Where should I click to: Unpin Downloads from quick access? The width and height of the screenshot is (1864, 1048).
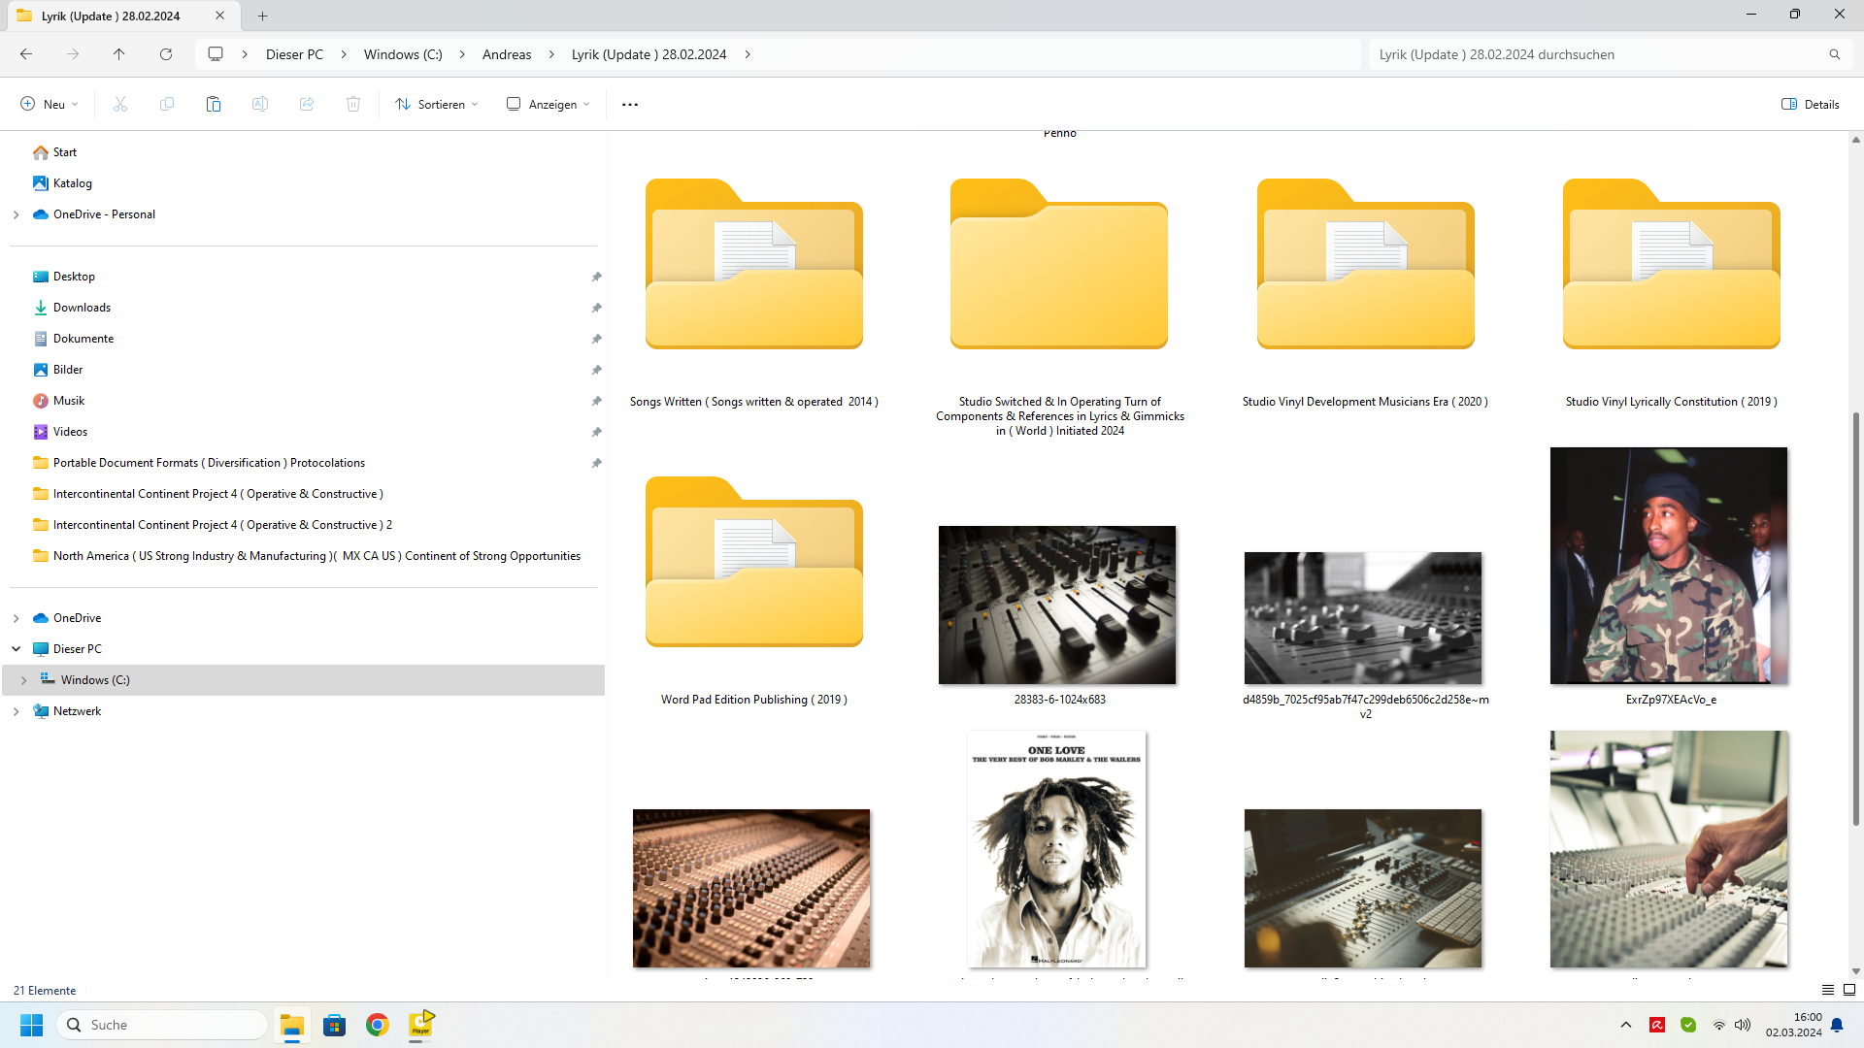click(x=596, y=308)
